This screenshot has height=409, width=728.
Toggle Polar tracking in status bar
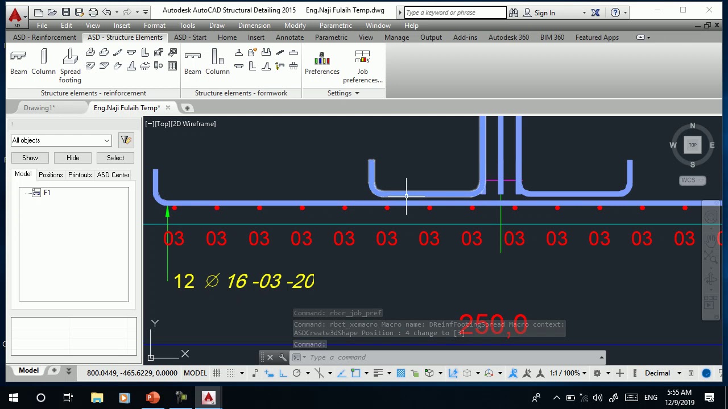(296, 373)
